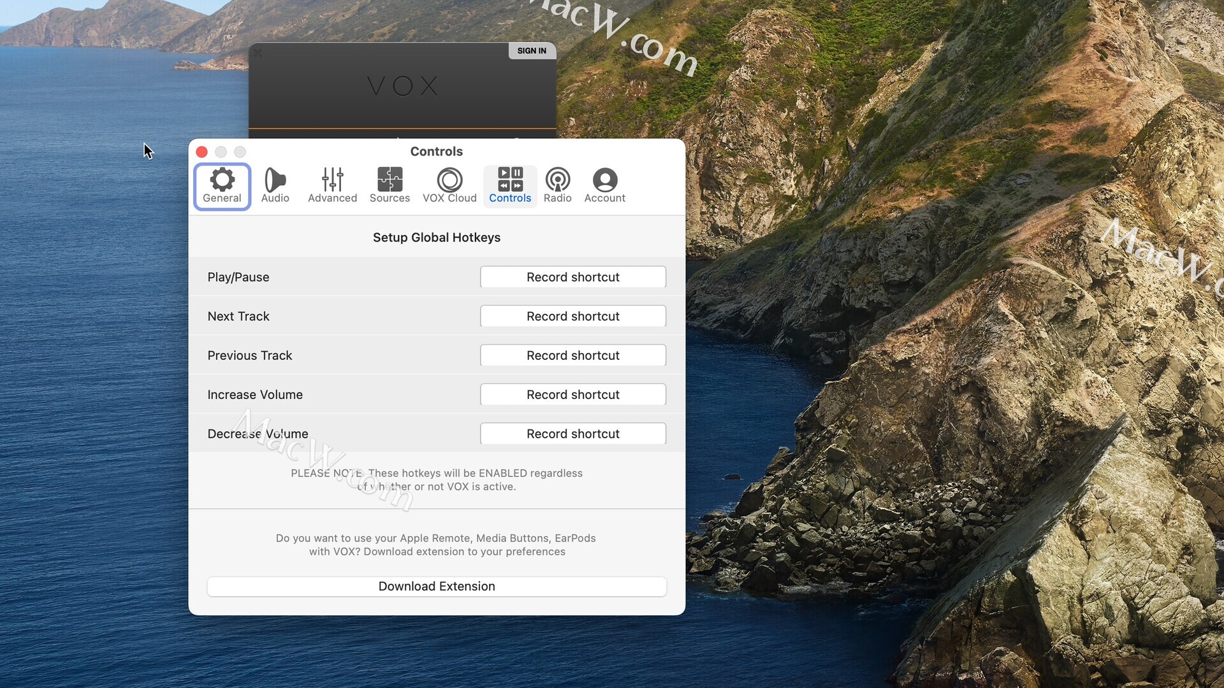The image size is (1224, 688).
Task: Record shortcut for Next Track
Action: 573,316
